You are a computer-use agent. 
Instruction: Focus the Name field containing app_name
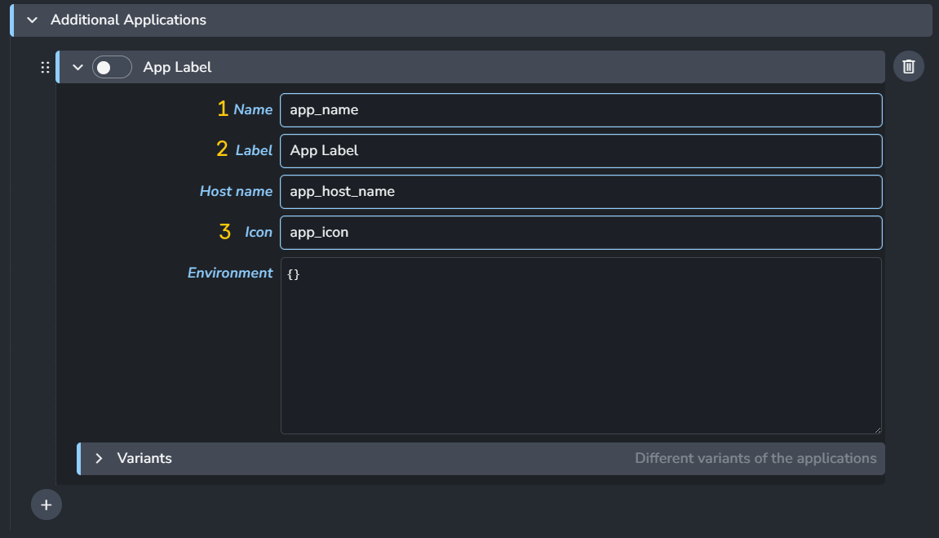coord(580,110)
